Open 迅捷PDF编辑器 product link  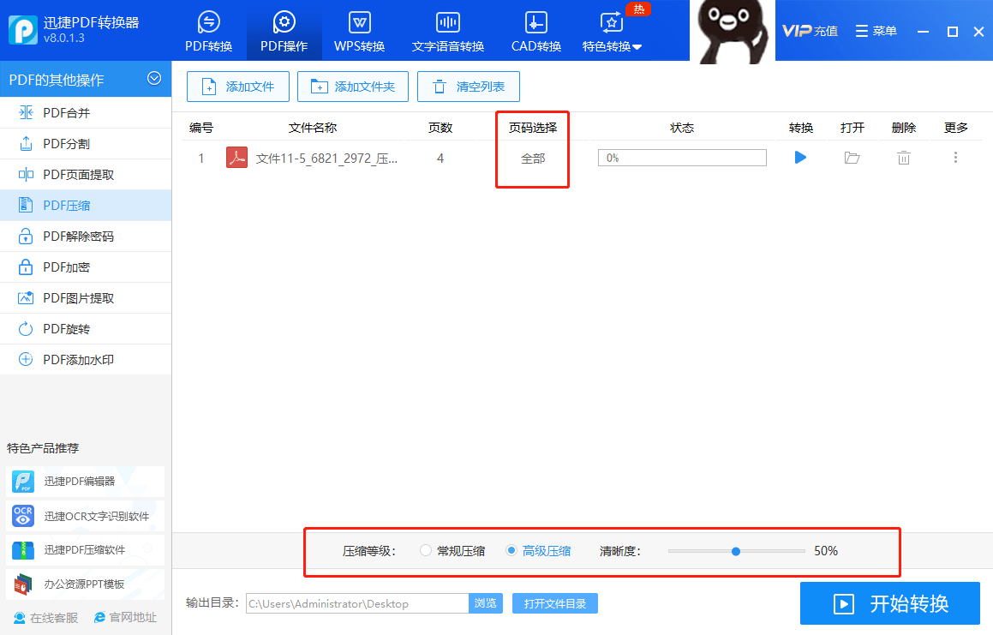pyautogui.click(x=86, y=482)
